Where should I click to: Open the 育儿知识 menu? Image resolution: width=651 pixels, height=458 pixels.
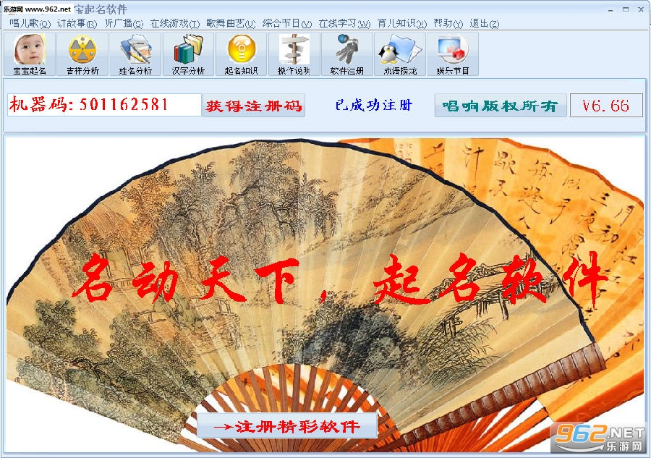pyautogui.click(x=402, y=23)
